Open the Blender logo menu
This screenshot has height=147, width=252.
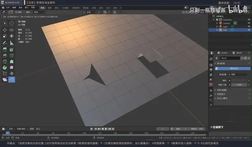click(3, 8)
